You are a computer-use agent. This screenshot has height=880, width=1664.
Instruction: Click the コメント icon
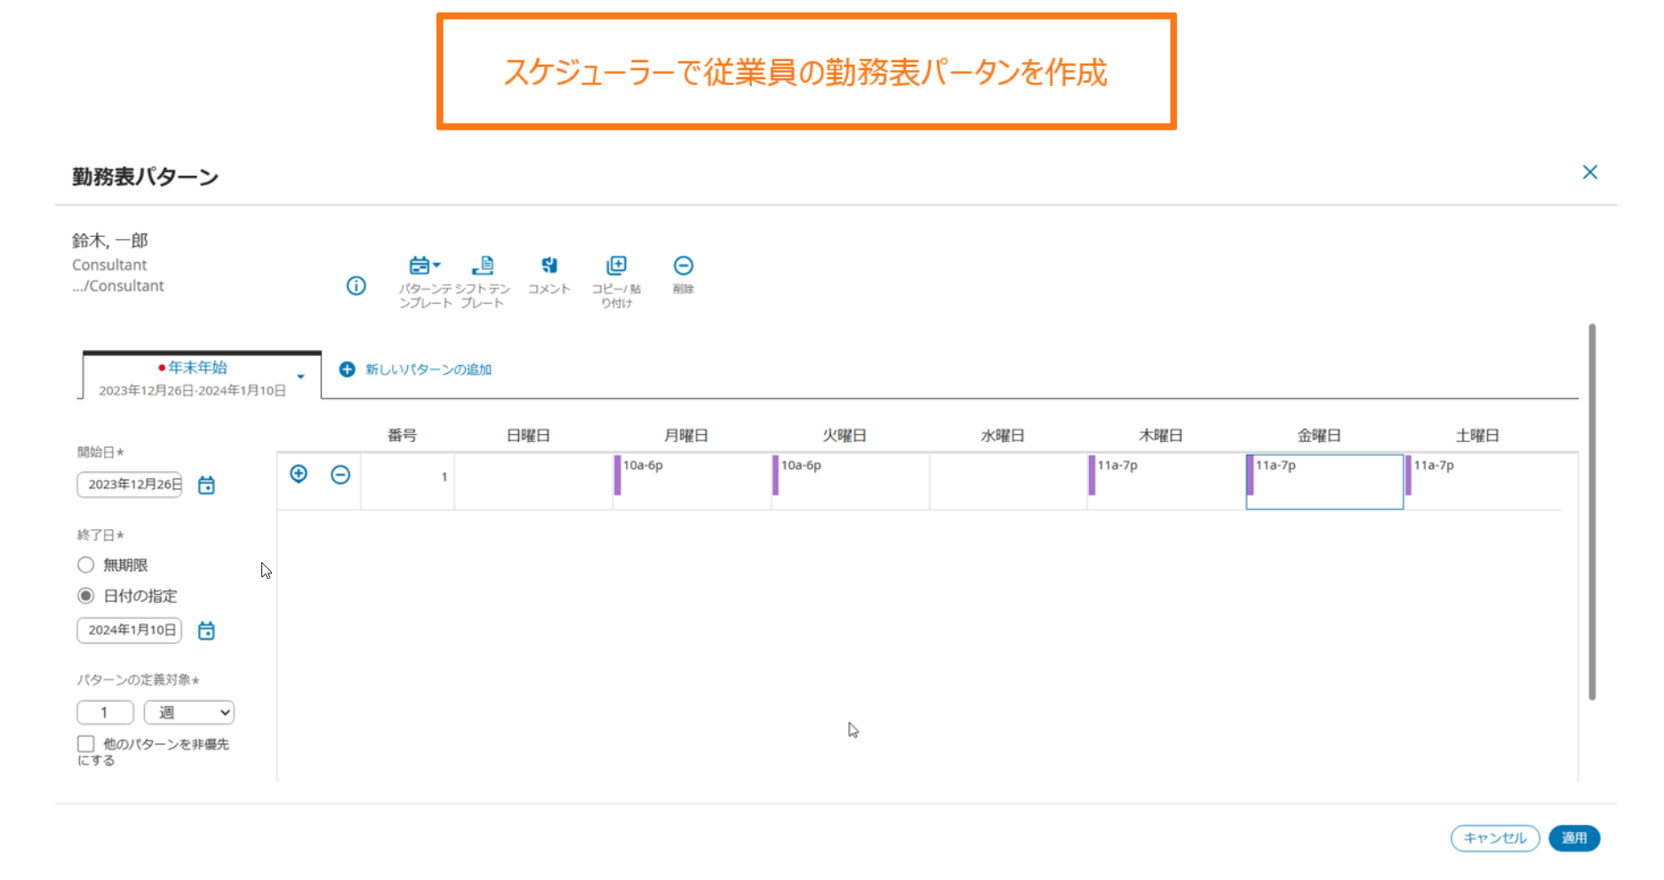point(549,266)
